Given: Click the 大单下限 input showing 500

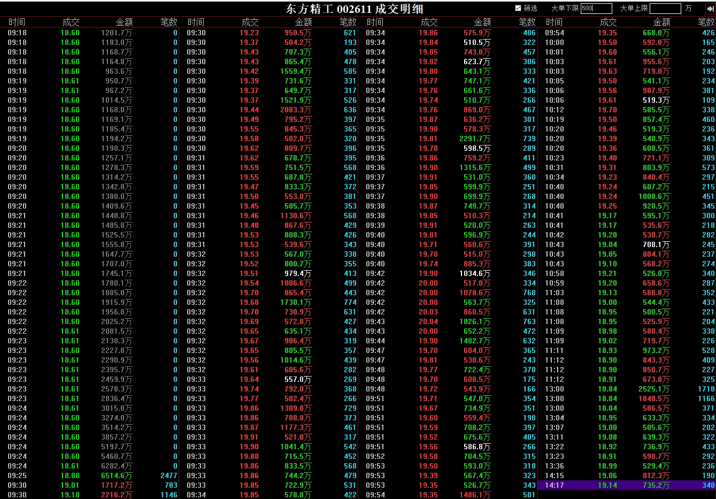Looking at the screenshot, I should pyautogui.click(x=596, y=9).
